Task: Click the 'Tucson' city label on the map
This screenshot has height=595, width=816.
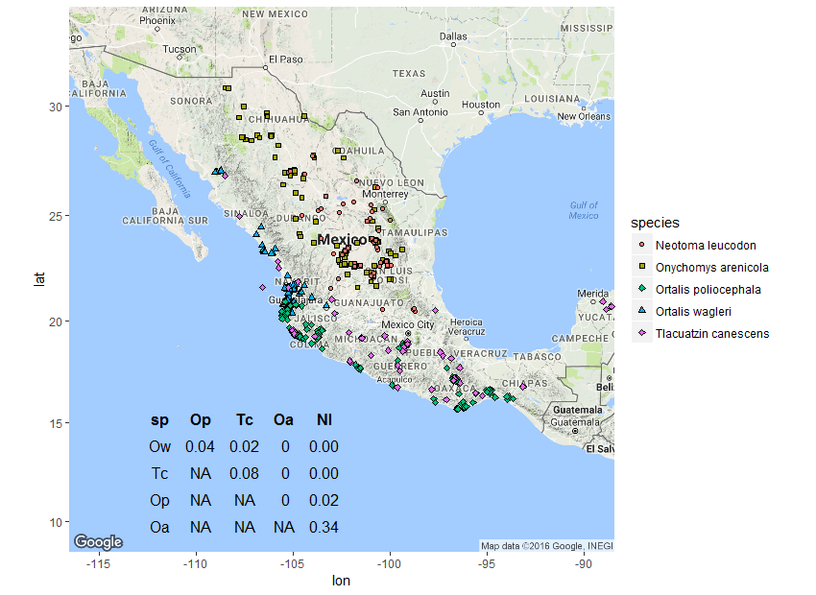Action: pos(180,49)
